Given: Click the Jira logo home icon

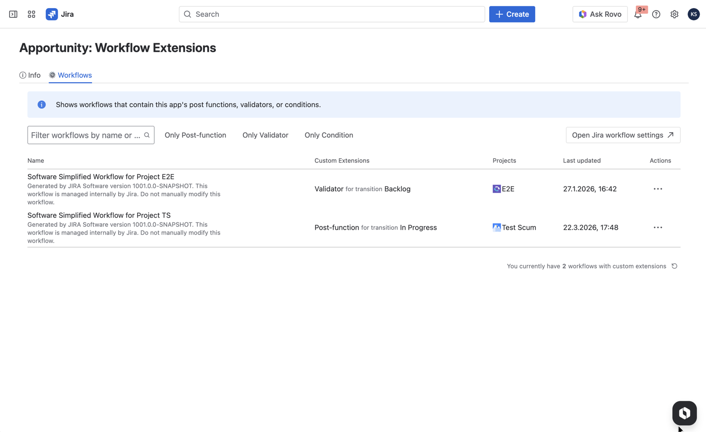Looking at the screenshot, I should [52, 14].
